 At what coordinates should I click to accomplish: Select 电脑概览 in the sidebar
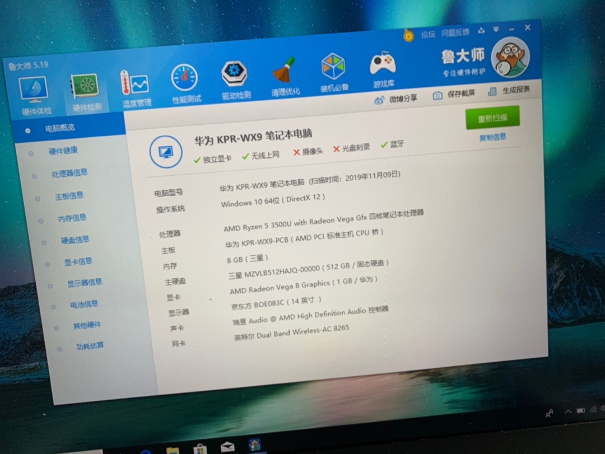[x=69, y=128]
